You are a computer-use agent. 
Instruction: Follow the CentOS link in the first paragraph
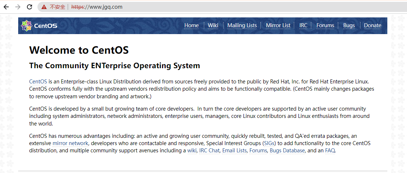point(38,82)
